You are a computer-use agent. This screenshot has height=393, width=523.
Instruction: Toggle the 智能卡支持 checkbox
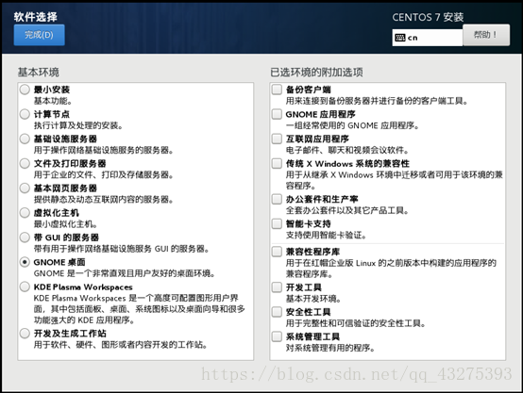click(x=277, y=223)
